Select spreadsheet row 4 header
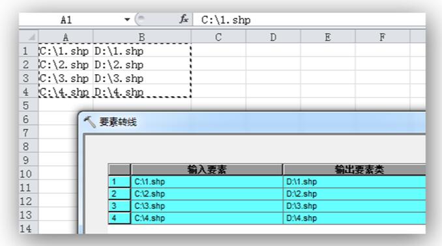 coord(29,92)
